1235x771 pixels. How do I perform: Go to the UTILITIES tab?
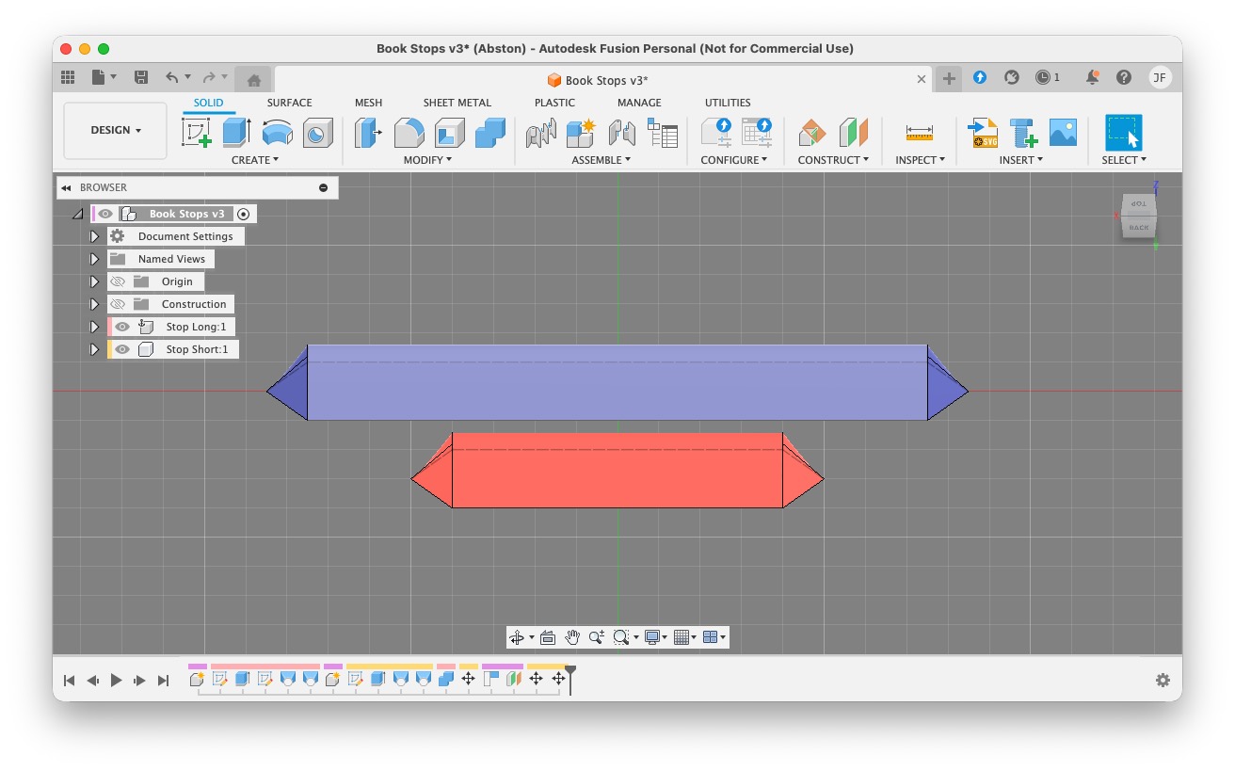coord(728,103)
